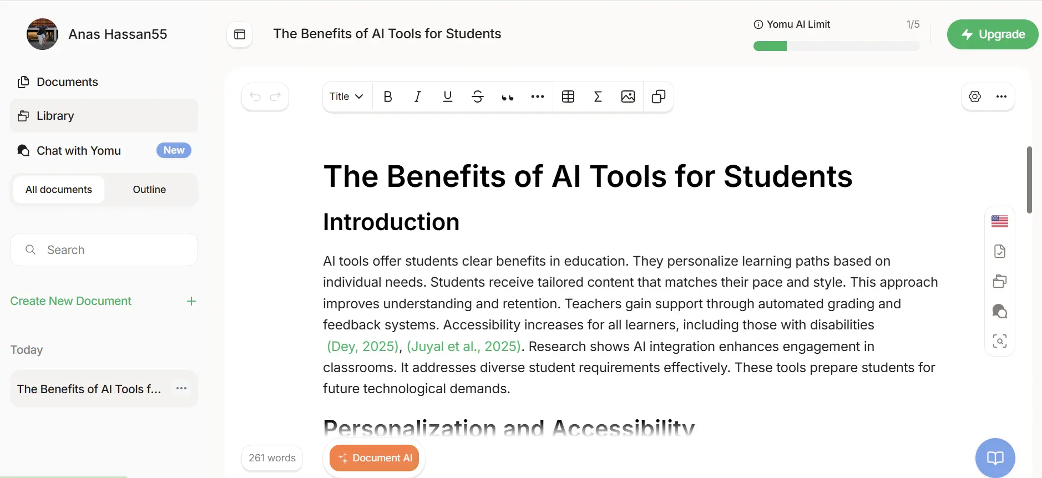Open the Title text style dropdown
The width and height of the screenshot is (1042, 478).
346,96
